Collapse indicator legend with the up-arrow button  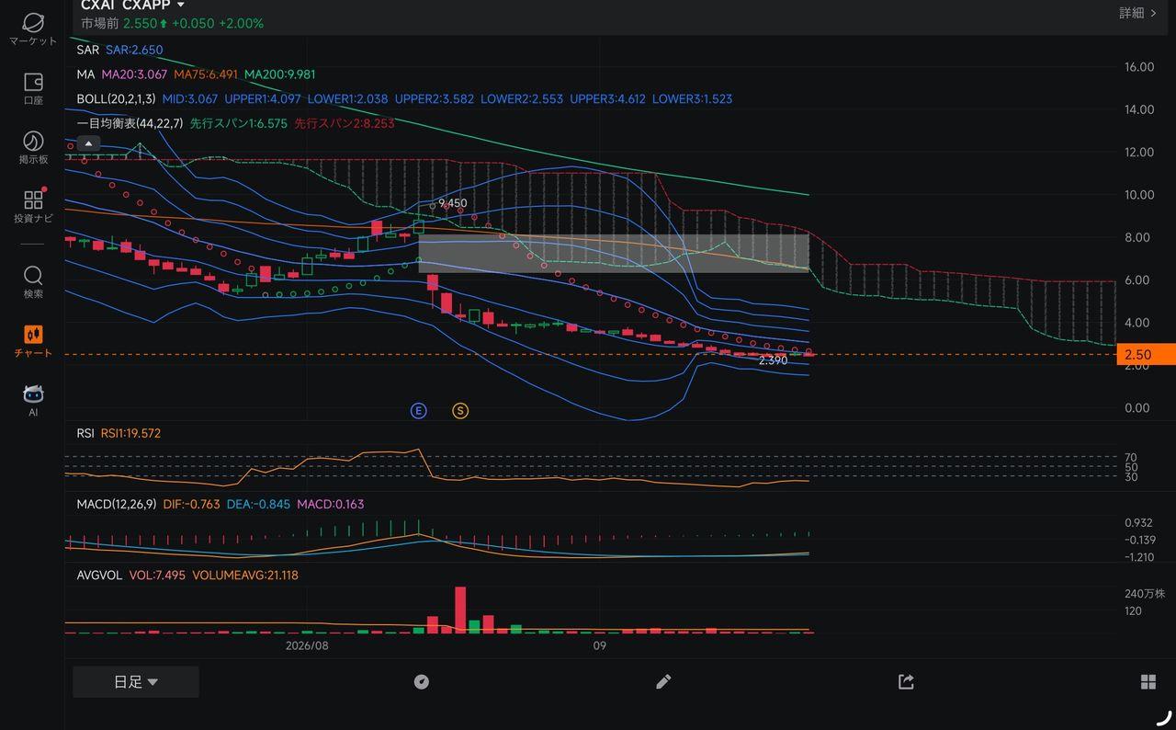pos(88,143)
